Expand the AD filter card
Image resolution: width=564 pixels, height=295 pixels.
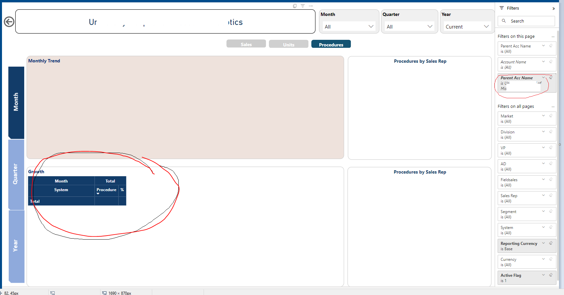click(x=543, y=164)
